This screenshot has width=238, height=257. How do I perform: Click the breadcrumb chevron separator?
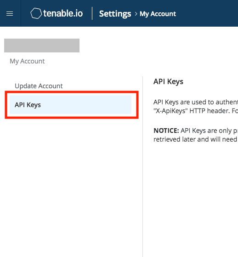pos(136,14)
